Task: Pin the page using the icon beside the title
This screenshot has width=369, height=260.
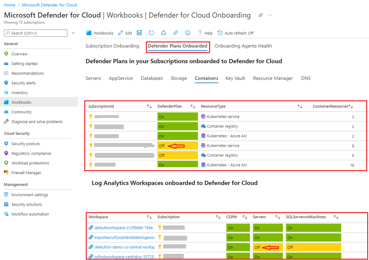Action: 260,15
